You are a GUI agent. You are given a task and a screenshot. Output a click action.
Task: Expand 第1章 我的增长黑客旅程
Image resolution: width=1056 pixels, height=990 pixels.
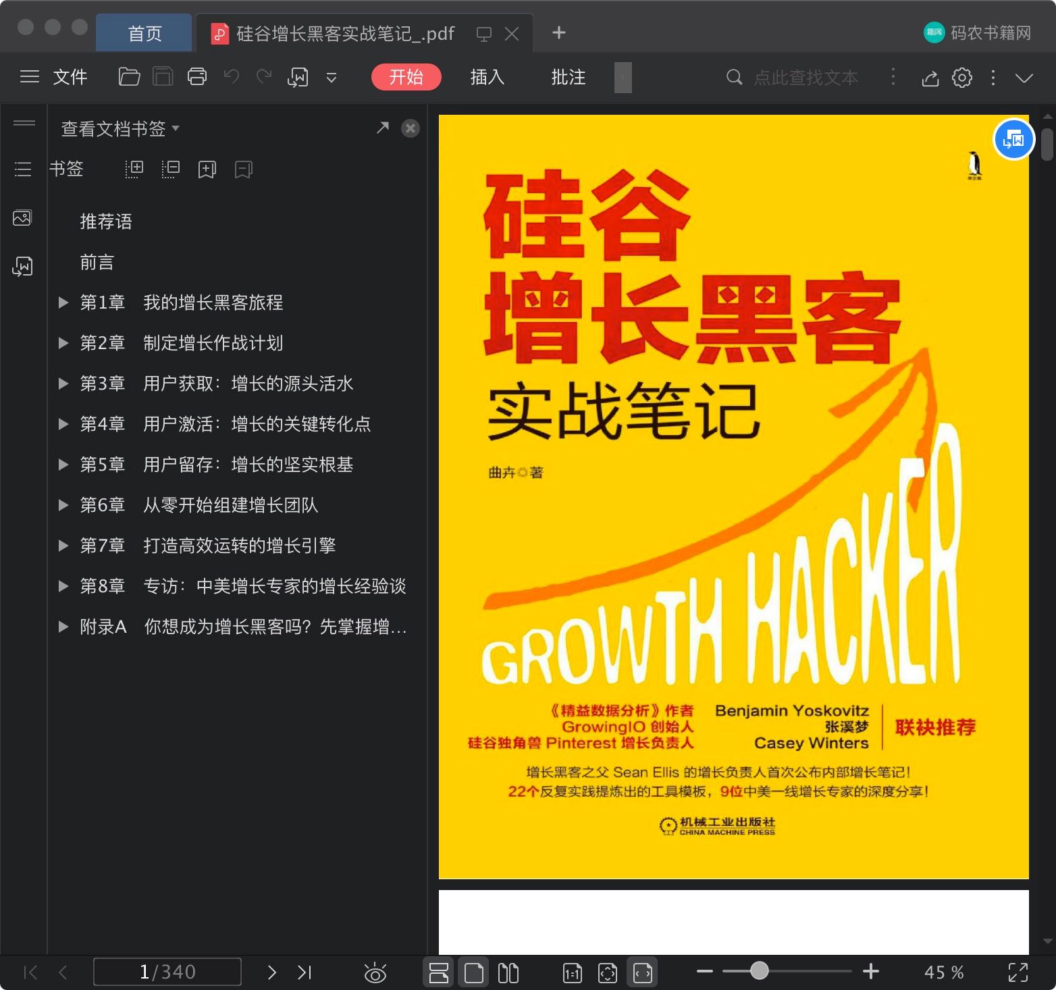click(63, 303)
